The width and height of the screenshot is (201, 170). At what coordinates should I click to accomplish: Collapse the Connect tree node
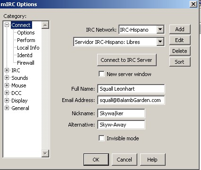(x=7, y=25)
